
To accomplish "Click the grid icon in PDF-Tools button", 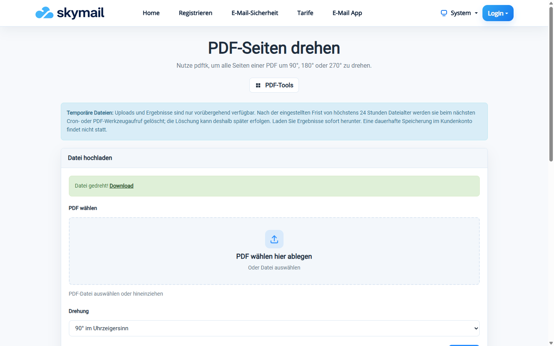I will click(x=258, y=85).
